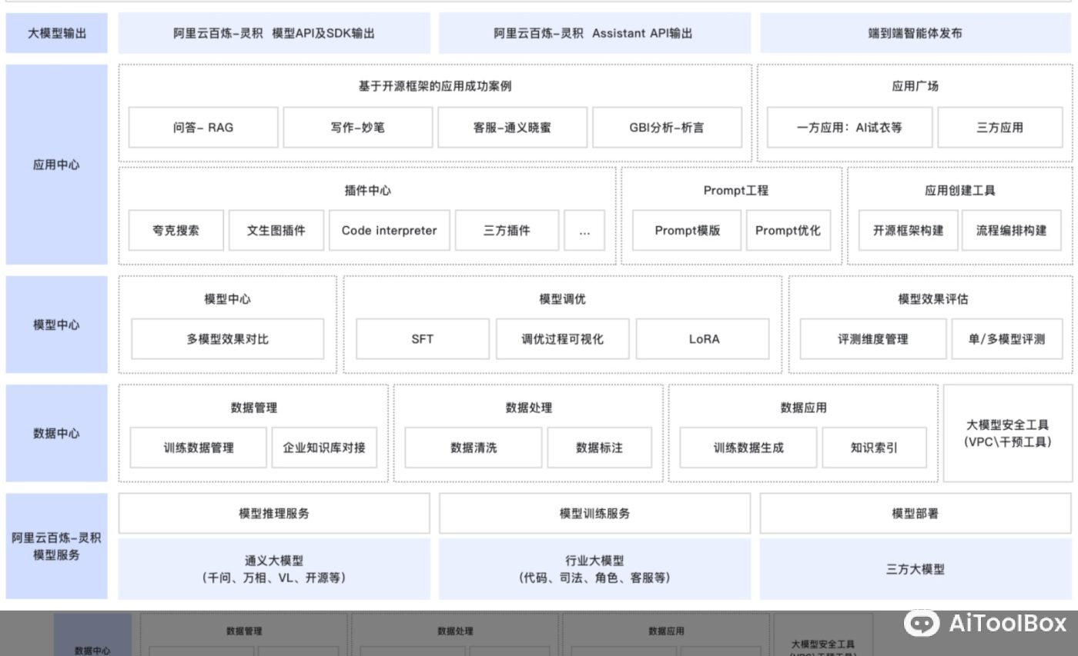Click the 端到端智能体发布 box
Screen dimensions: 1078x656
(916, 33)
